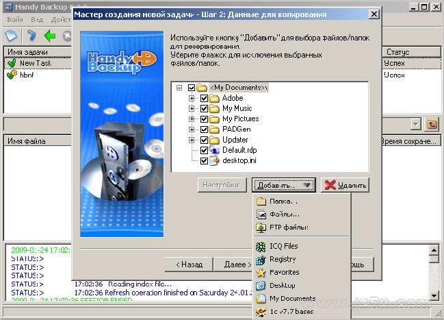Screen dimensions: 444x320
Task: Click the My Documents root folder icon
Action: click(202, 88)
